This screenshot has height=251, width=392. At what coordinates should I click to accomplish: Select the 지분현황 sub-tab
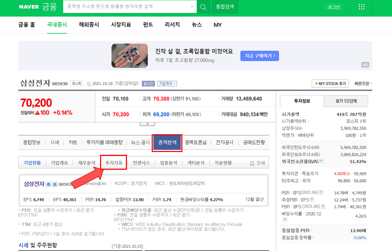click(x=223, y=163)
